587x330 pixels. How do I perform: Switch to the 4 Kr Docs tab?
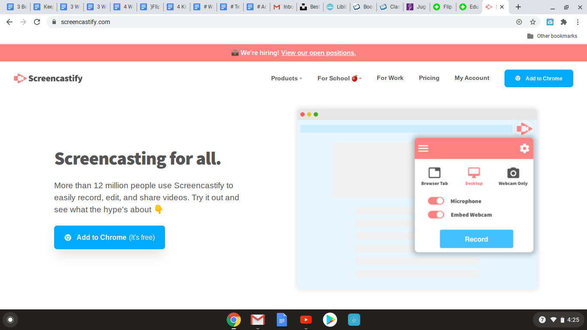[x=177, y=7]
